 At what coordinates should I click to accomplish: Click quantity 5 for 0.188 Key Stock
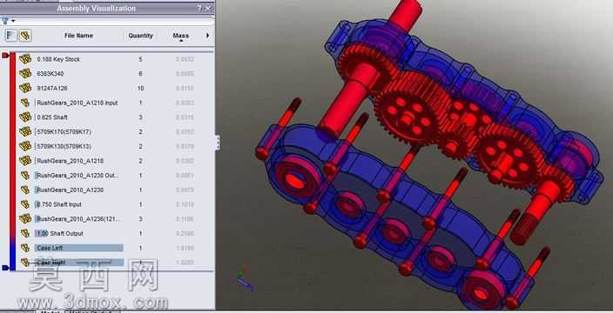pos(140,59)
